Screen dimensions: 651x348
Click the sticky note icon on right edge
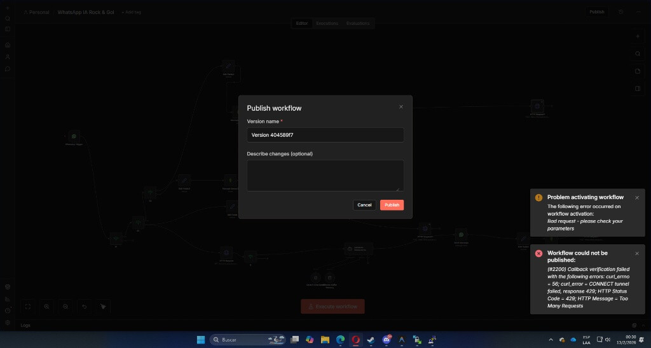tap(638, 71)
